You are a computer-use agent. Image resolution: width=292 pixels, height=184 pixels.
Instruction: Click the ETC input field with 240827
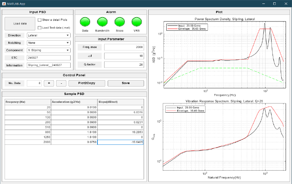(49, 58)
